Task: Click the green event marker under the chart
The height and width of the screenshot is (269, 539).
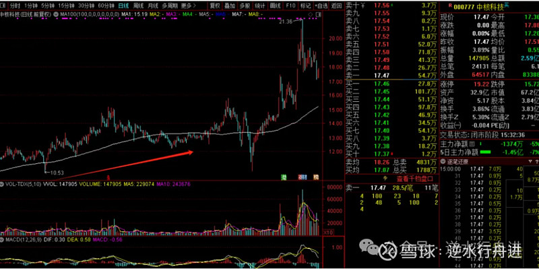Action: click(284, 177)
